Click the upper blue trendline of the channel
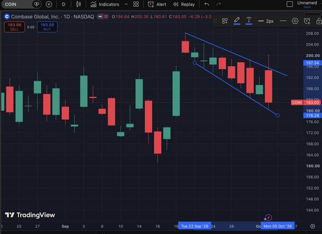 pyautogui.click(x=236, y=54)
